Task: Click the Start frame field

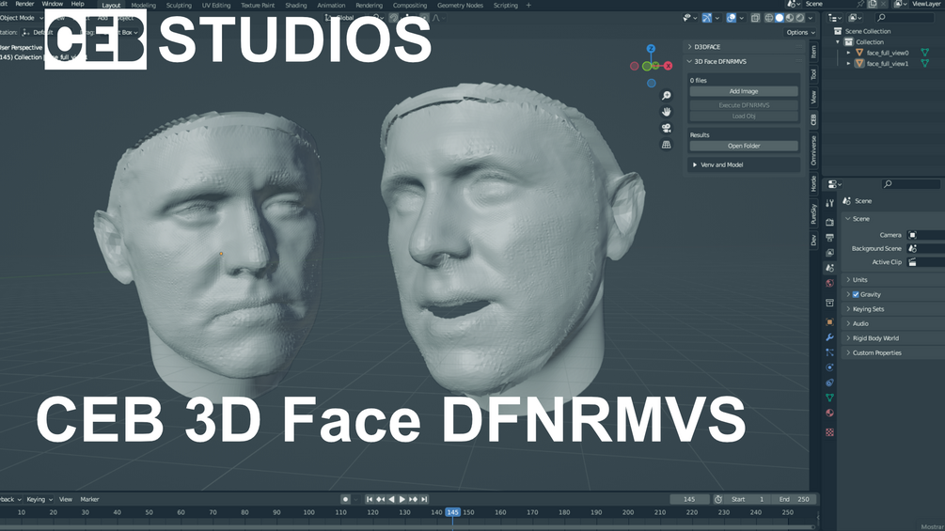Action: click(x=748, y=499)
